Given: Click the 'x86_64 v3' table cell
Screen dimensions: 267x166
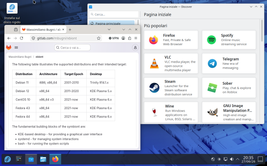Looking at the screenshot, I should pos(48,100).
